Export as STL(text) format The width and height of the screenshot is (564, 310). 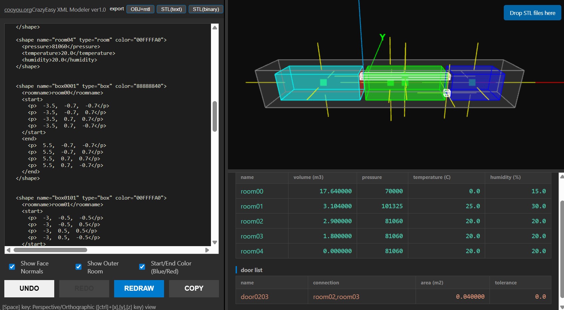click(171, 9)
